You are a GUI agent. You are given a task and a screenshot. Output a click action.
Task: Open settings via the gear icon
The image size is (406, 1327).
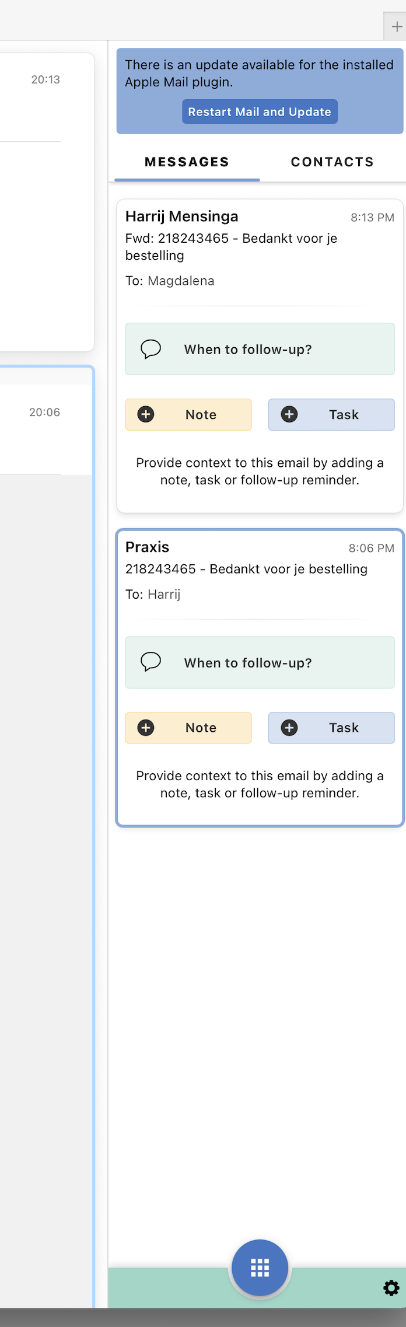[391, 1288]
